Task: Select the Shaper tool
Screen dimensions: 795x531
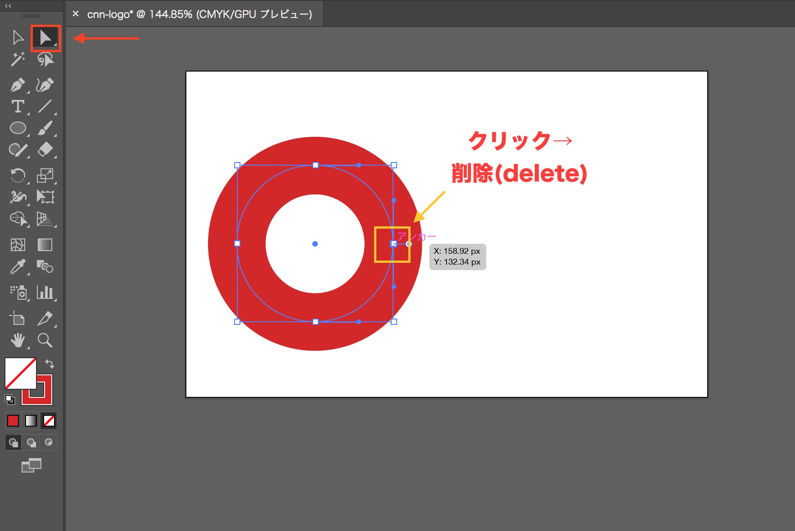Action: coord(18,150)
